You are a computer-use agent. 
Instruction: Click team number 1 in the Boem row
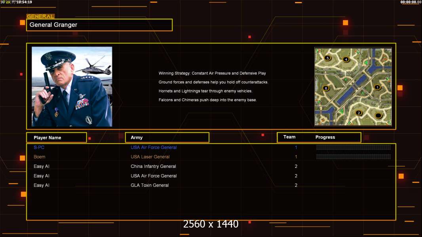click(296, 157)
